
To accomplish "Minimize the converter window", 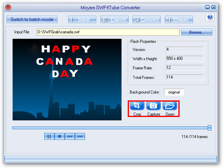I will 207,7.
